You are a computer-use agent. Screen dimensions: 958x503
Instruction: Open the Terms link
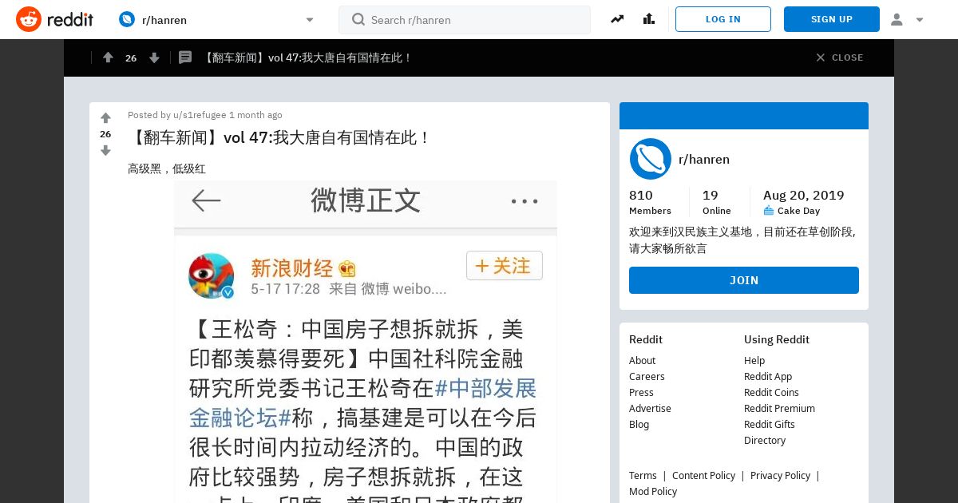[x=643, y=475]
